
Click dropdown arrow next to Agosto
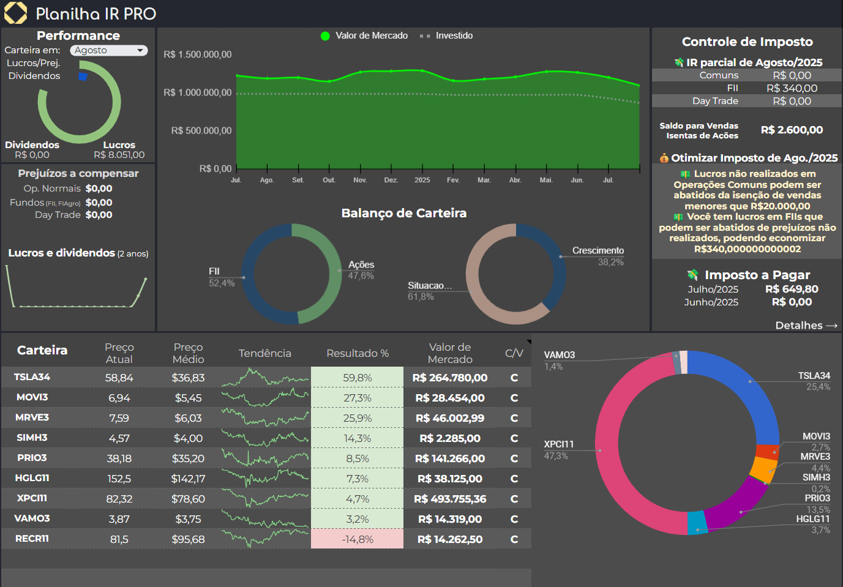140,51
